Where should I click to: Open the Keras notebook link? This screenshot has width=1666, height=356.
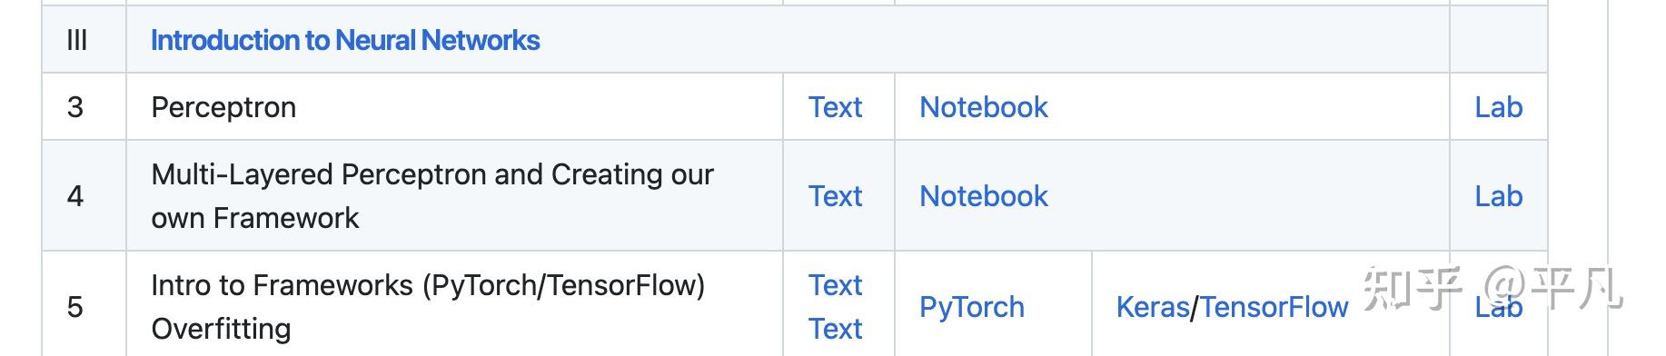pos(1153,307)
